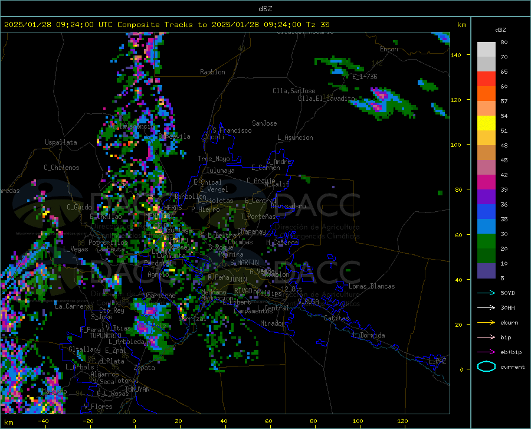Click the Encon label on the map
The image size is (531, 429).
389,49
